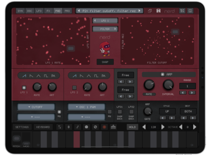
Task: Step ARP STYLE to previous option
Action: tap(163, 118)
